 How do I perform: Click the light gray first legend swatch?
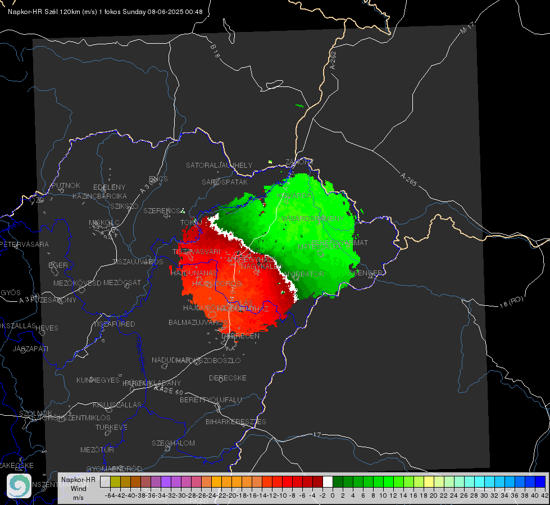(x=105, y=481)
